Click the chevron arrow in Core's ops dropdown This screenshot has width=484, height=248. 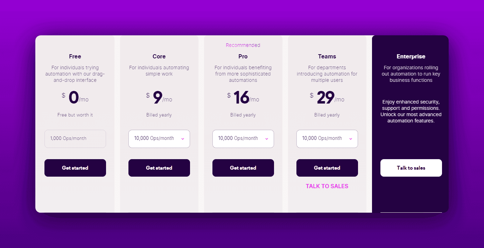point(183,139)
